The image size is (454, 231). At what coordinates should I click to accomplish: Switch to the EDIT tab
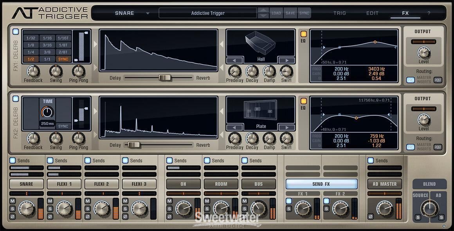[372, 13]
